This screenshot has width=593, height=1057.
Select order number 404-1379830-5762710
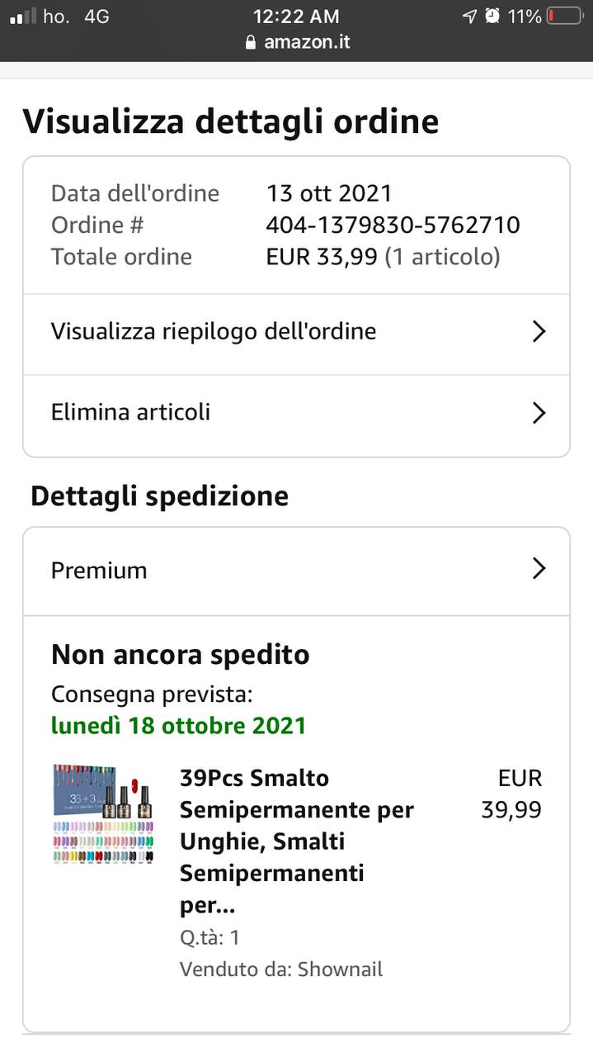(393, 225)
